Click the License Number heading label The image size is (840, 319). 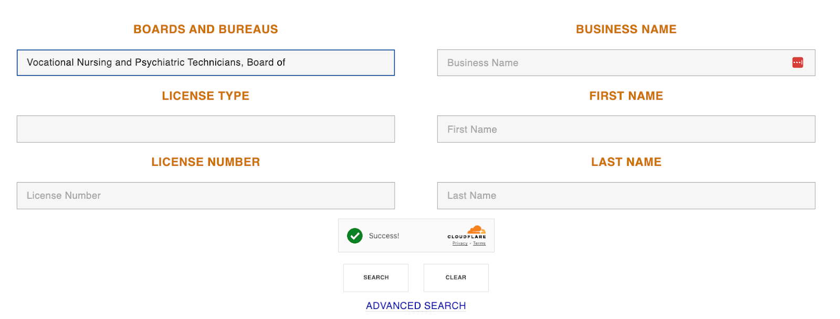click(205, 162)
